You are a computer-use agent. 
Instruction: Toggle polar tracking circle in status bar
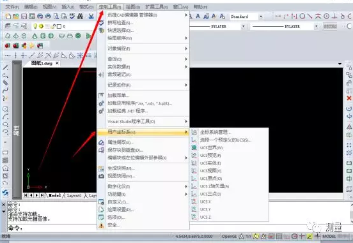[x=294, y=236]
